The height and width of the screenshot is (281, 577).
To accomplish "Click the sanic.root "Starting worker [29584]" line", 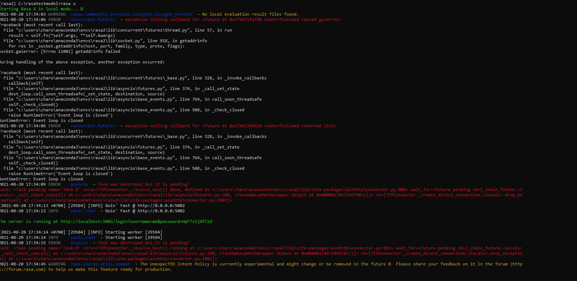I will (133, 237).
